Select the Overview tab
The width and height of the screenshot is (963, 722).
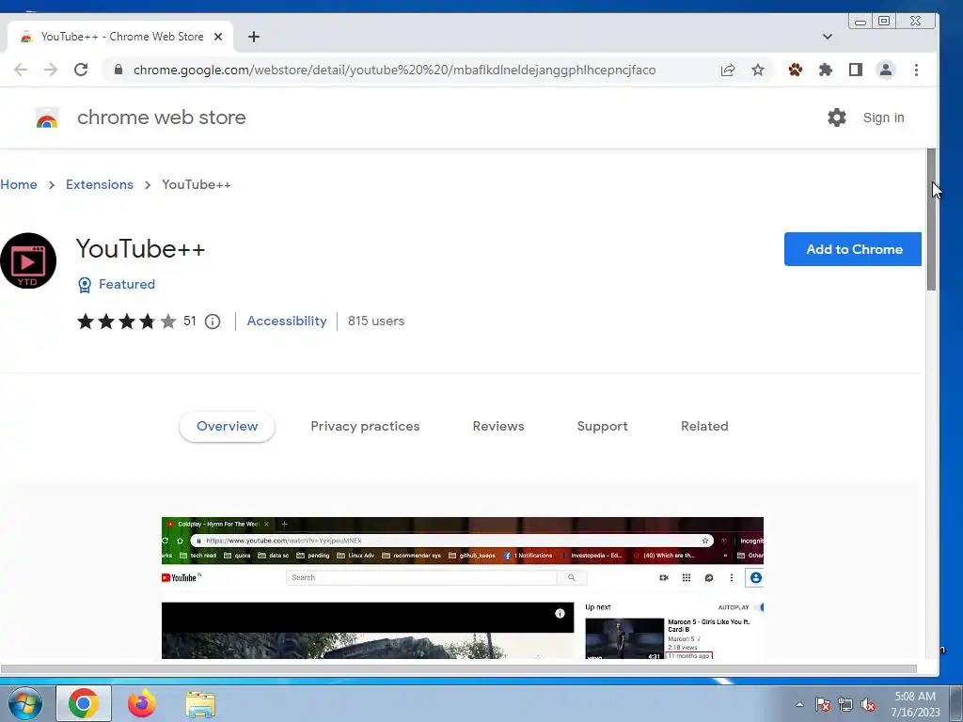click(228, 427)
